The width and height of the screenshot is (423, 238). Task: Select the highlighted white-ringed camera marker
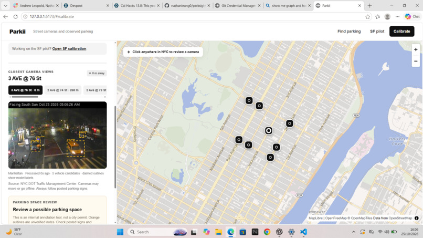pos(268,131)
